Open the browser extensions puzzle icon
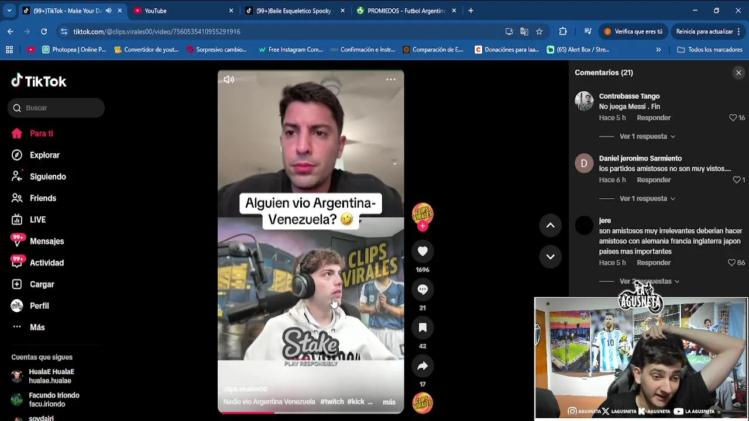 coord(563,32)
